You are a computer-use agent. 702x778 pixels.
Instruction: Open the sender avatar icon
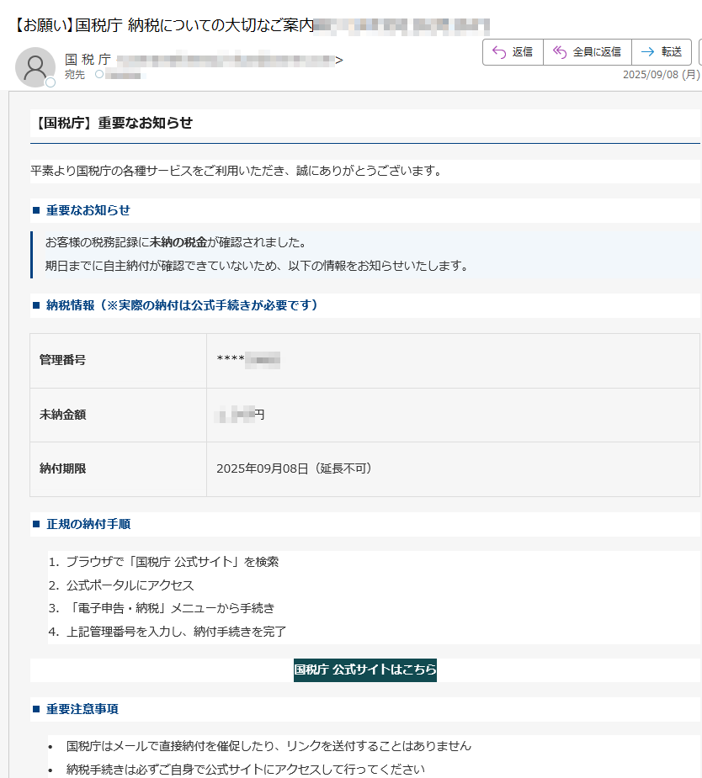coord(35,67)
